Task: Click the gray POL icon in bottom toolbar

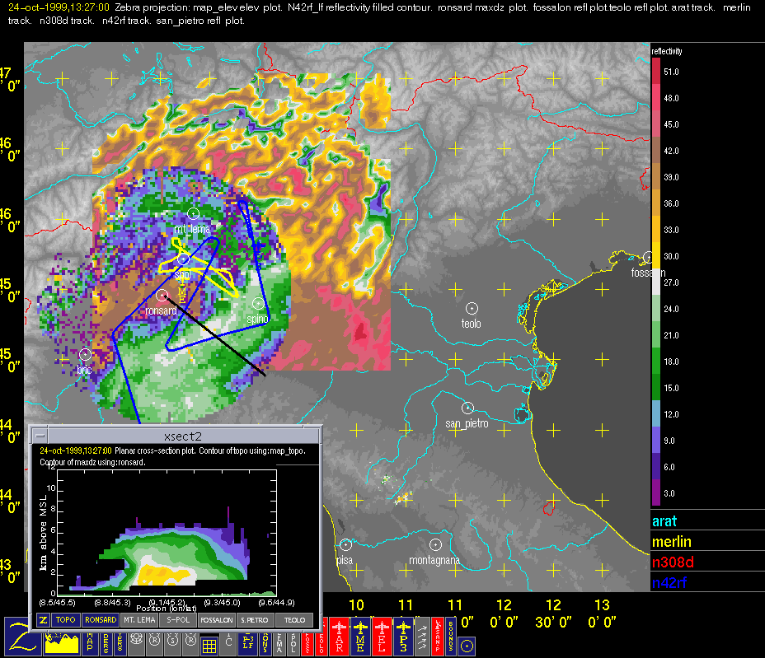Action: pos(293,643)
